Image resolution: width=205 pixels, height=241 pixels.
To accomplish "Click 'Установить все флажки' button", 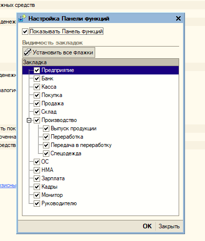I will tap(59, 52).
